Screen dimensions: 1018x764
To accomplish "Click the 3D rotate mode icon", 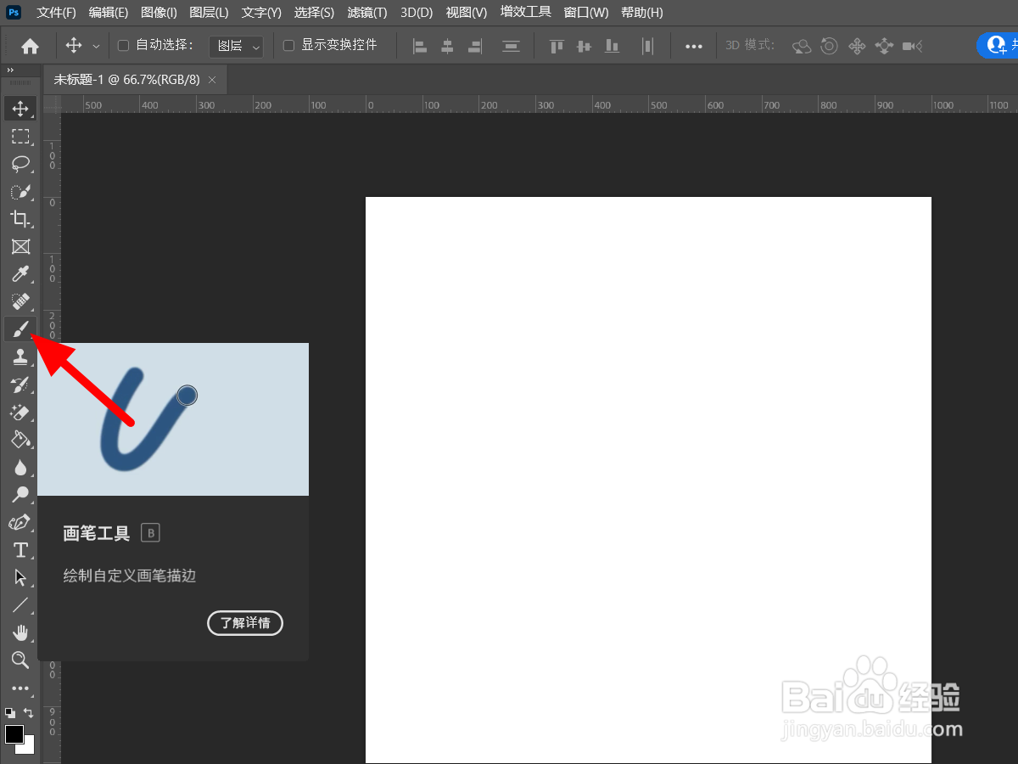I will click(x=802, y=46).
